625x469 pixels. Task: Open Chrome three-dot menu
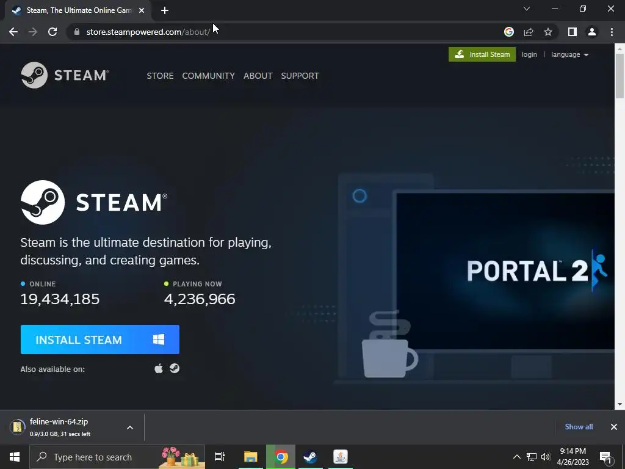[612, 32]
